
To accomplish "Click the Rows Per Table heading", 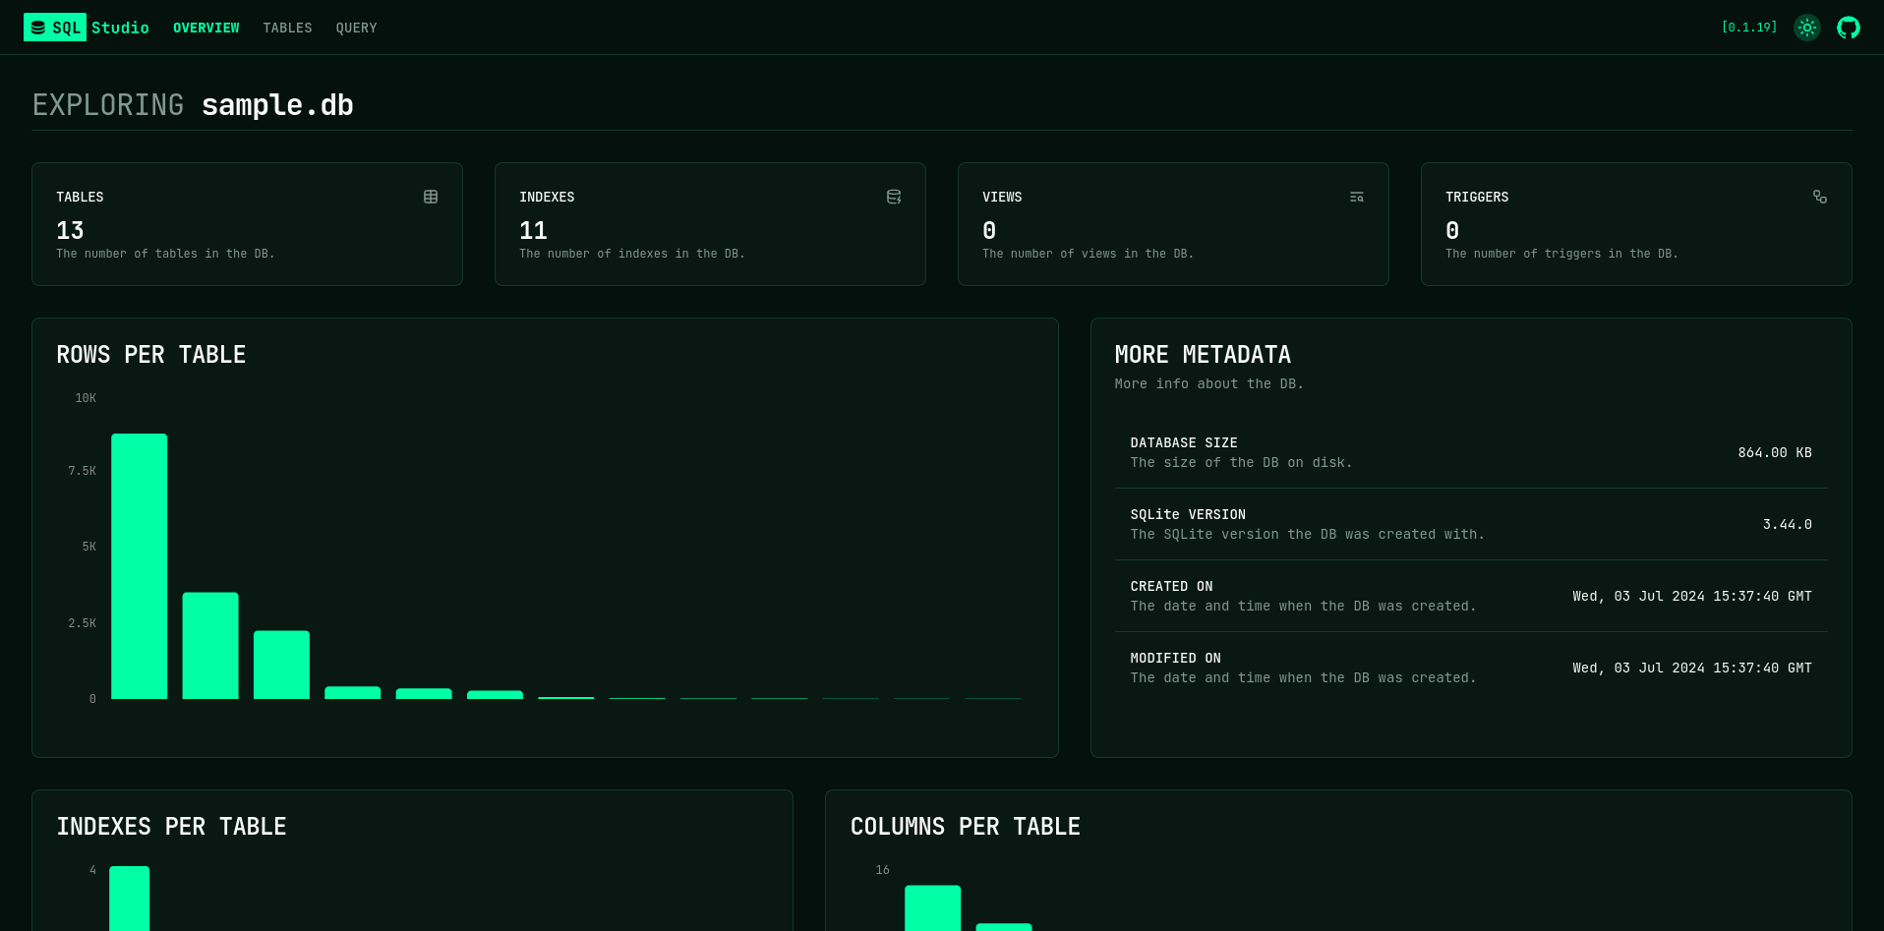I will pos(151,355).
